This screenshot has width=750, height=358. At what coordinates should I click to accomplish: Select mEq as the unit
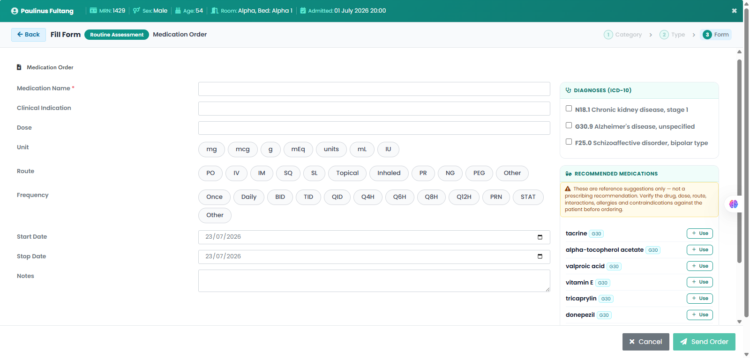[x=298, y=149]
